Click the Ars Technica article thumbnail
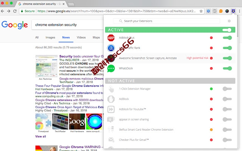This screenshot has width=242, height=151. tap(46, 66)
